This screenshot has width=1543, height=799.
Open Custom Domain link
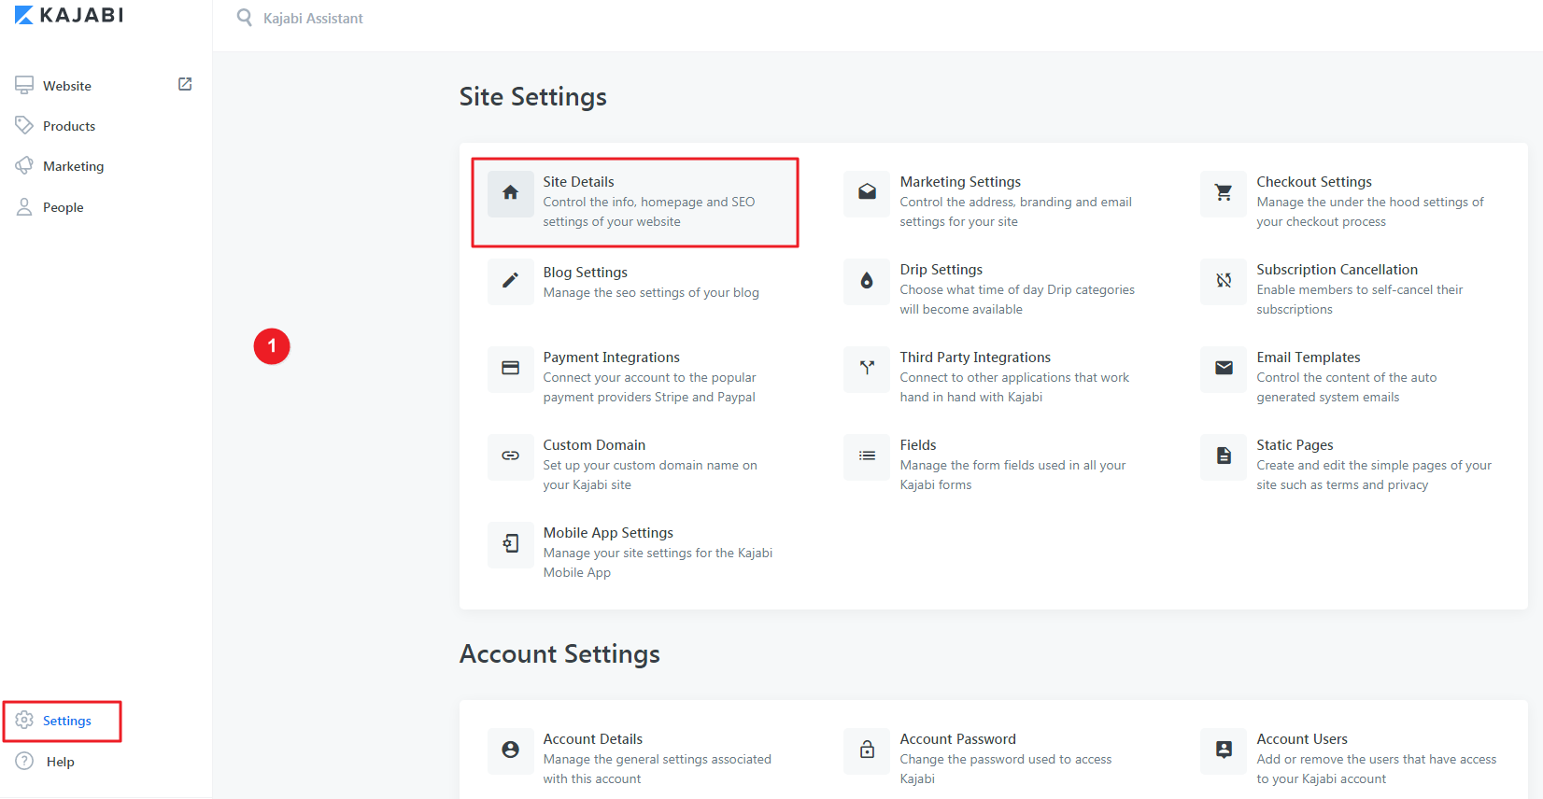595,445
